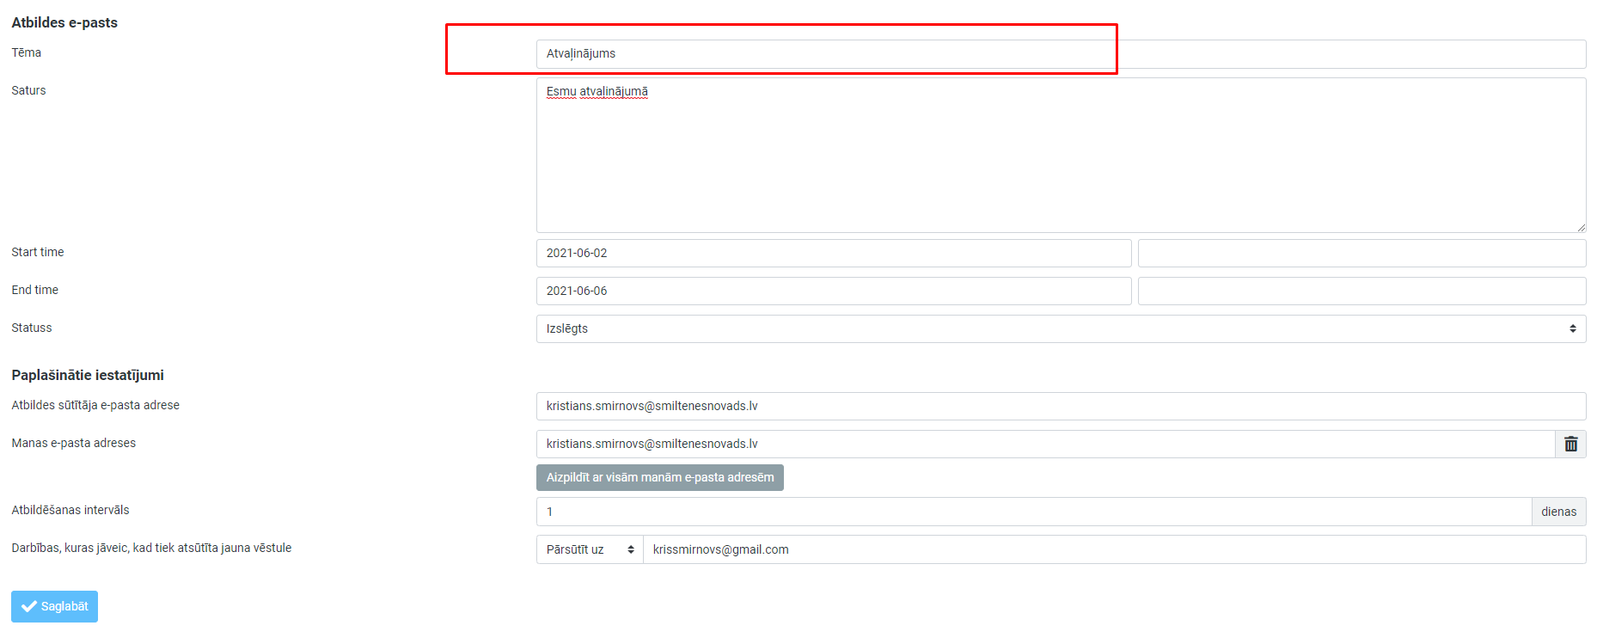The height and width of the screenshot is (644, 1597).
Task: Select the End time date field 2021-06-06
Action: coord(833,291)
